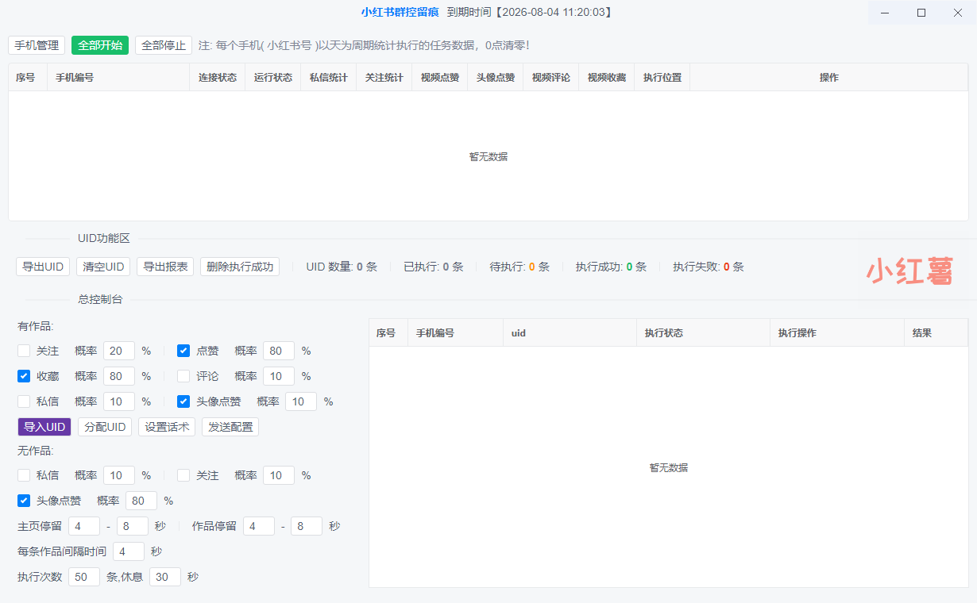Enable 关注 checkbox under 无作品

click(183, 475)
